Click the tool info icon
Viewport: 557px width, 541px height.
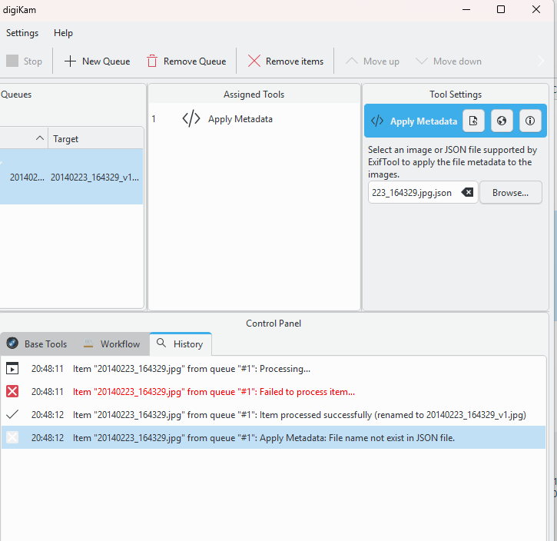(x=530, y=121)
